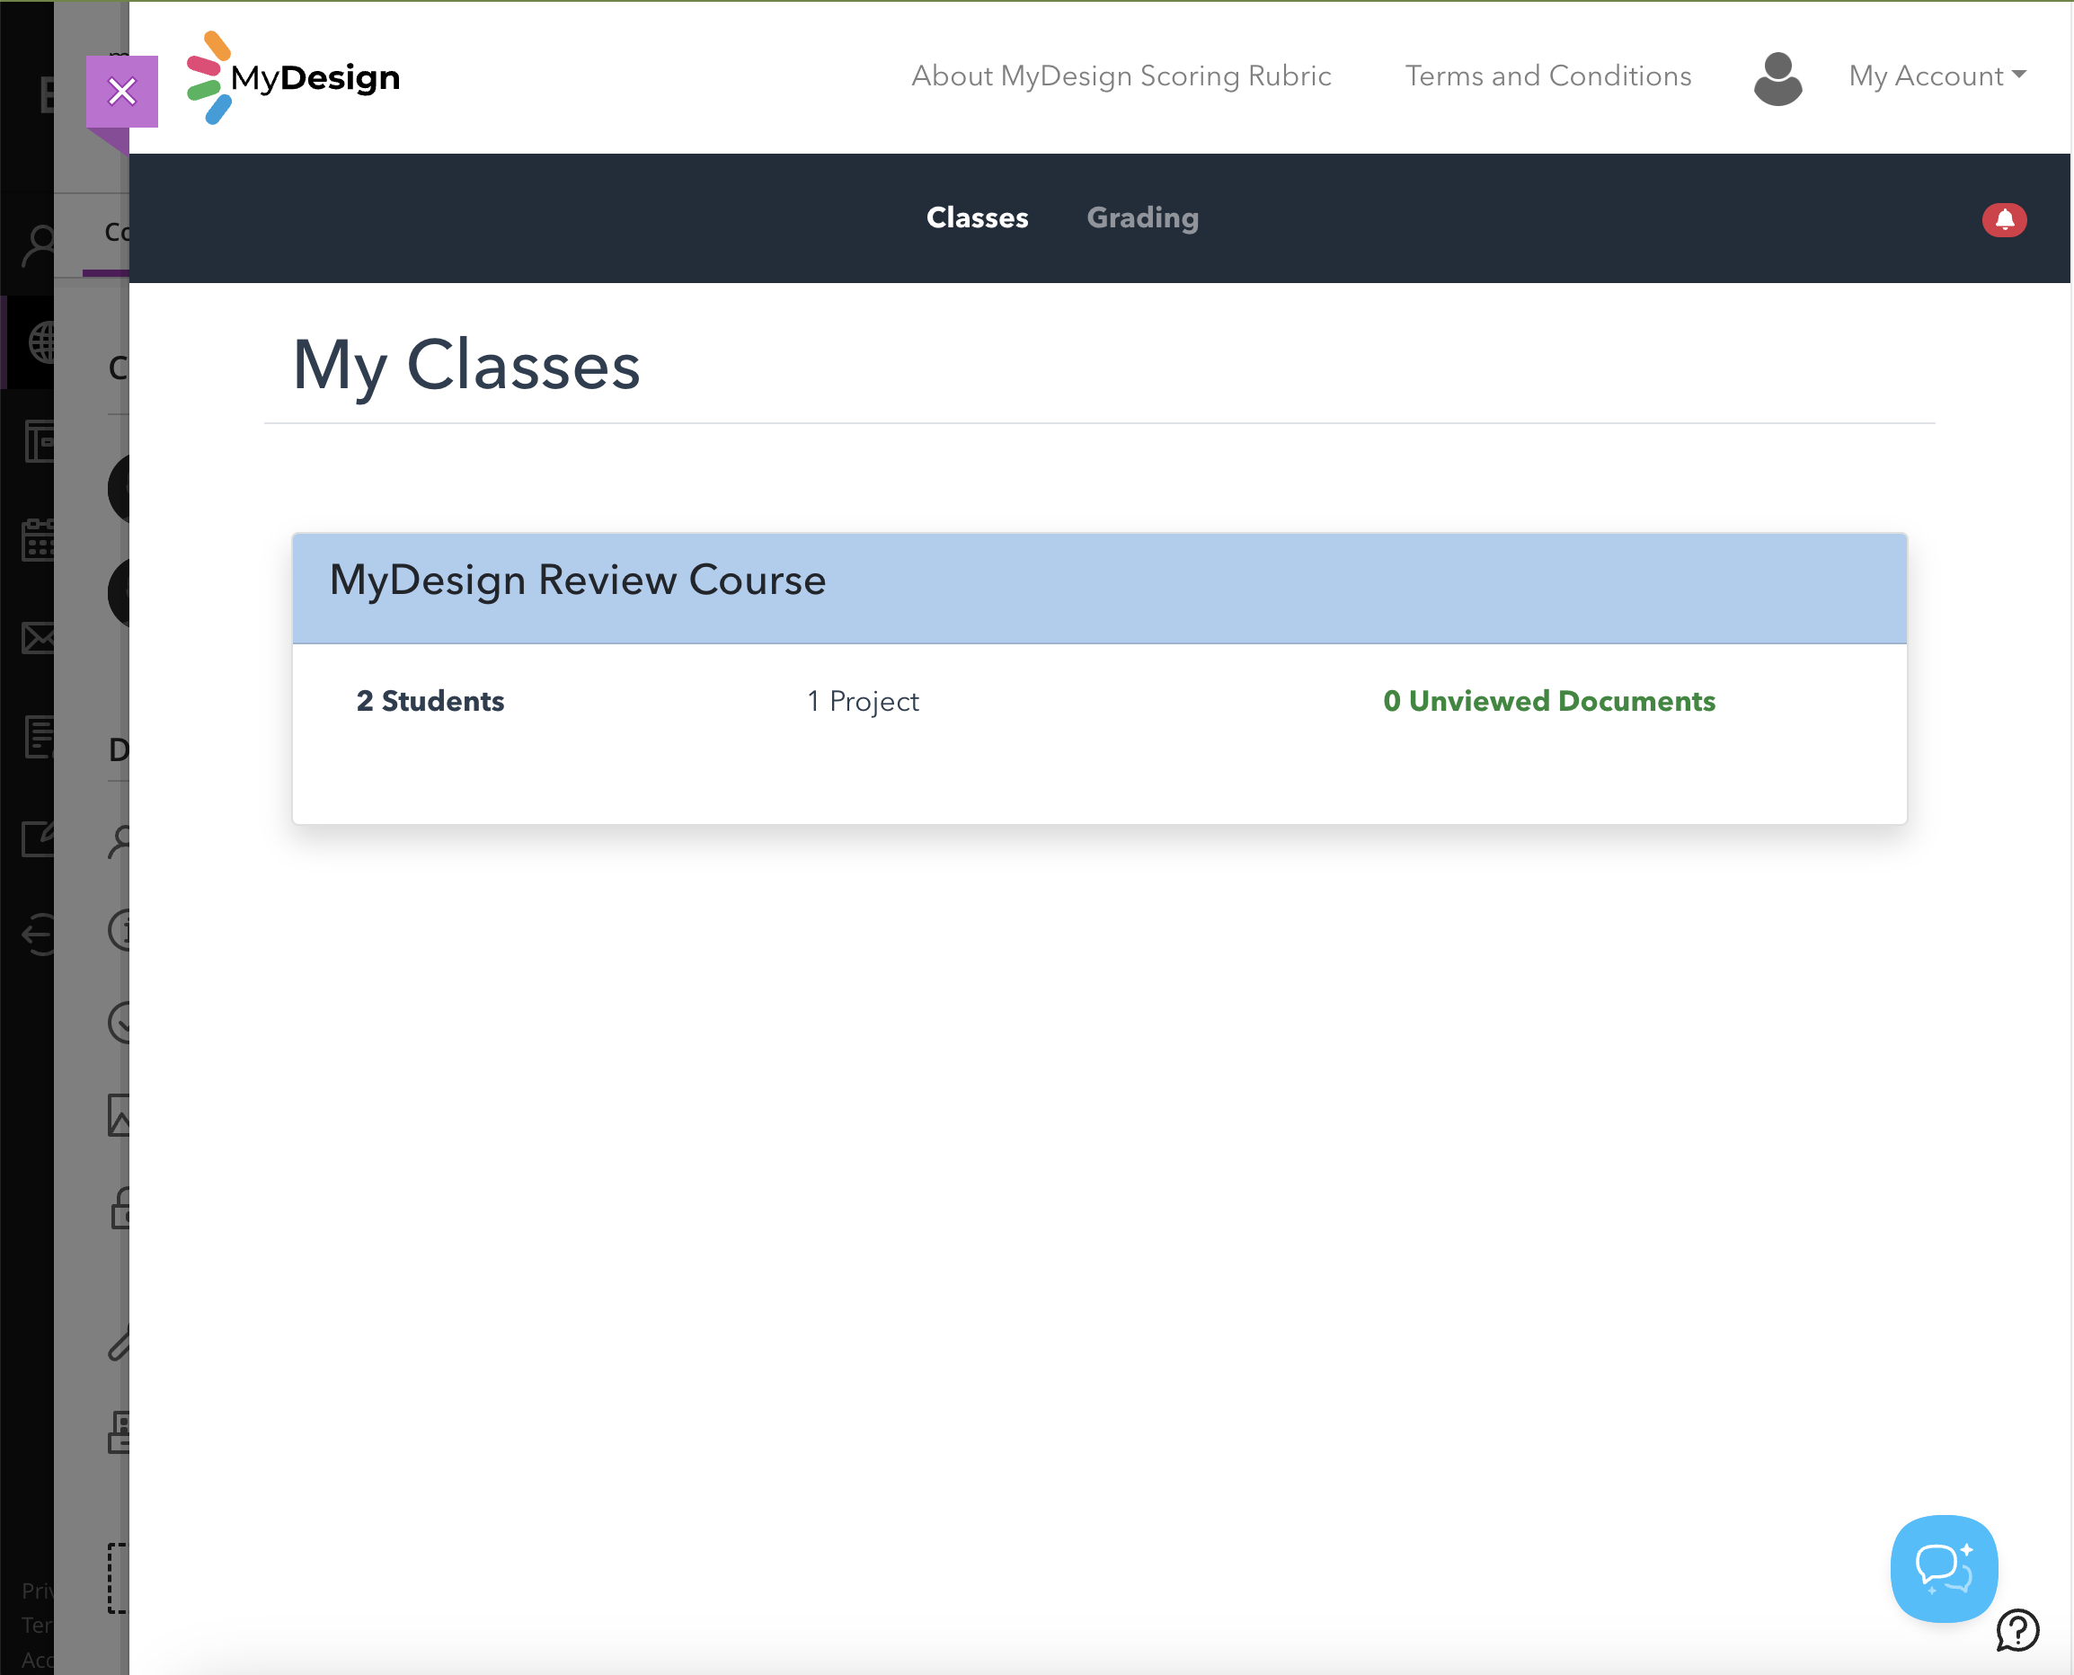The image size is (2074, 1675).
Task: Open the mail icon in background sidebar
Action: pos(39,638)
